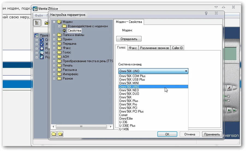This screenshot has height=151, width=246.
Task: Click the Применить button
Action: tap(212, 134)
